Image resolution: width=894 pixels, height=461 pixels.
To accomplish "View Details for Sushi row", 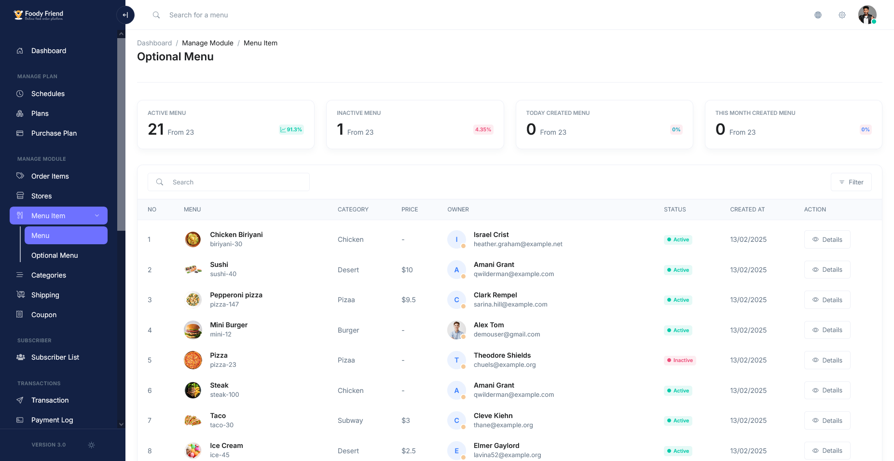I will [827, 270].
